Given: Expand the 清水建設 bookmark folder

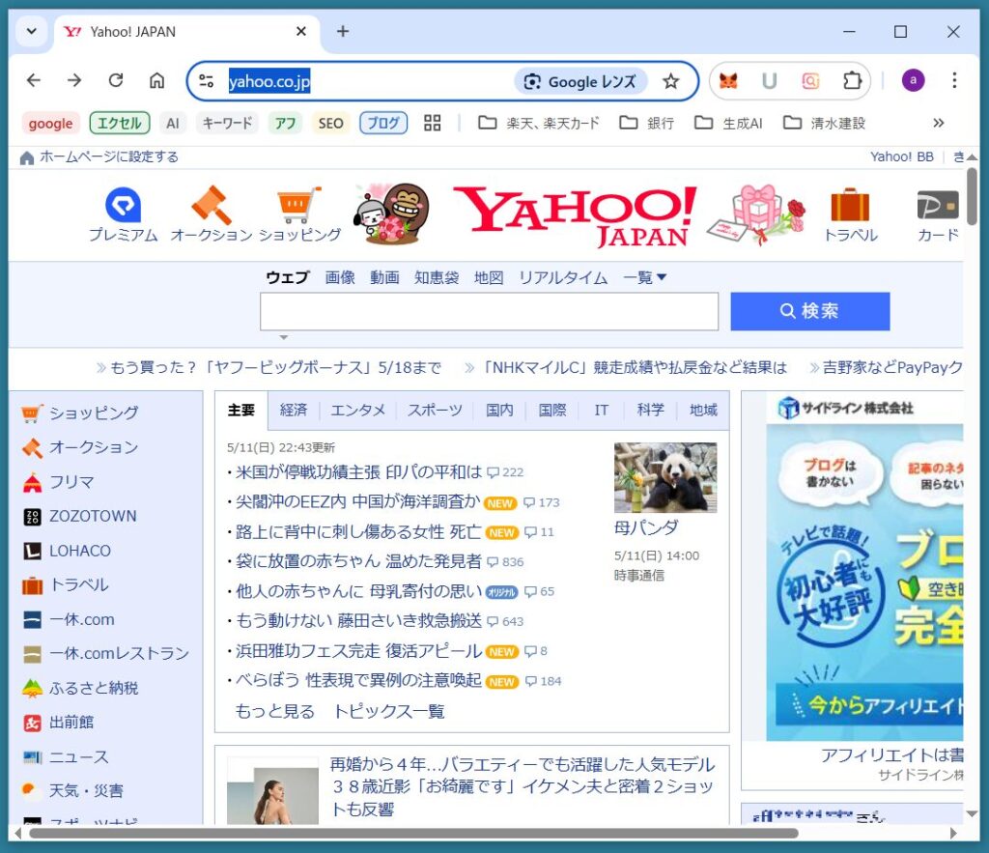Looking at the screenshot, I should tap(825, 123).
